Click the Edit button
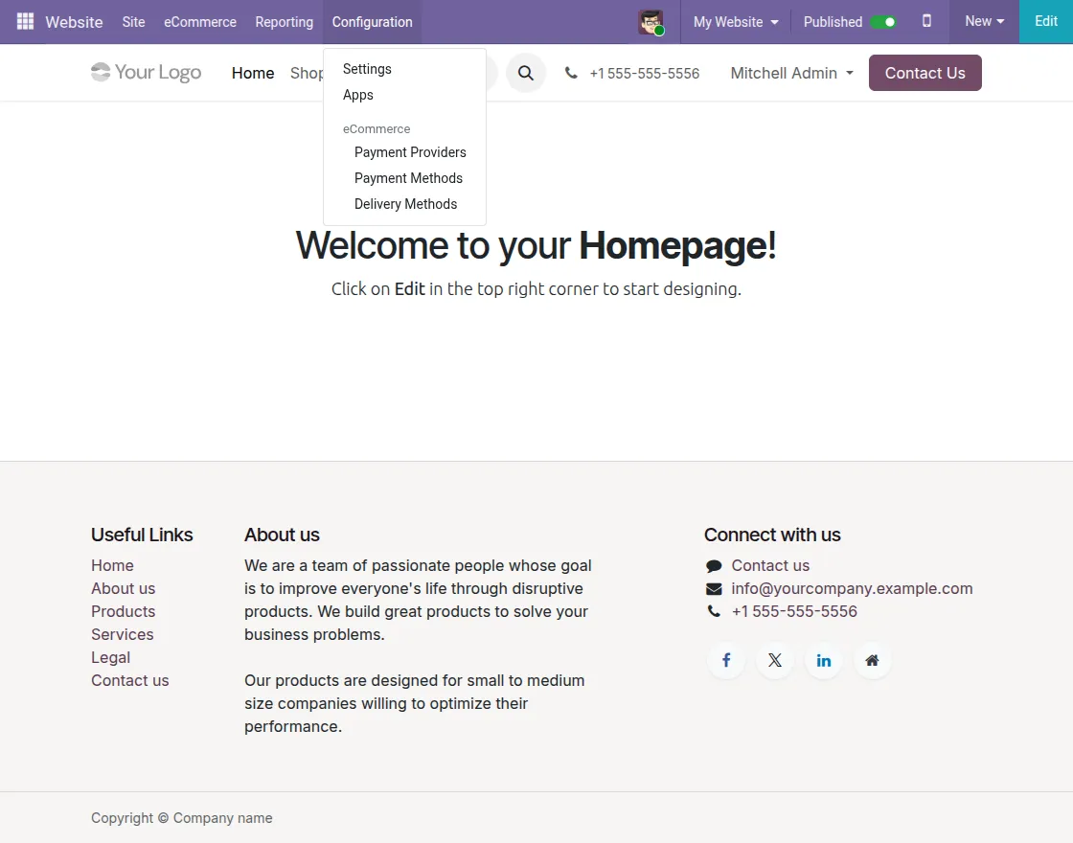Screen dimensions: 1073x843 [x=1045, y=21]
